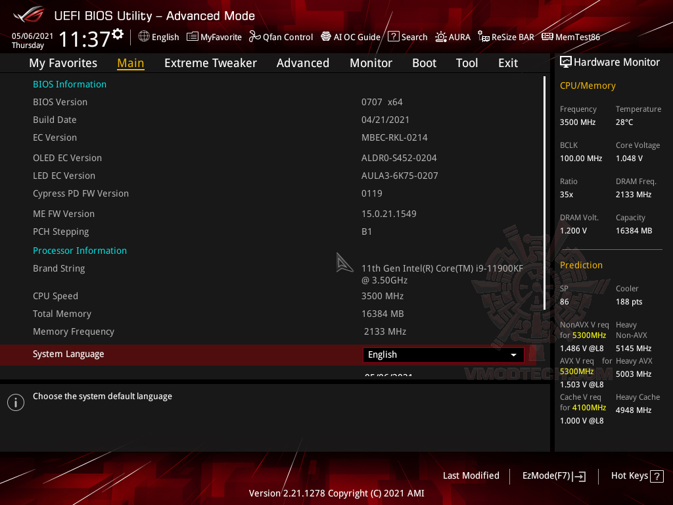Click the Search question mark icon
The height and width of the screenshot is (505, 673).
pyautogui.click(x=393, y=37)
